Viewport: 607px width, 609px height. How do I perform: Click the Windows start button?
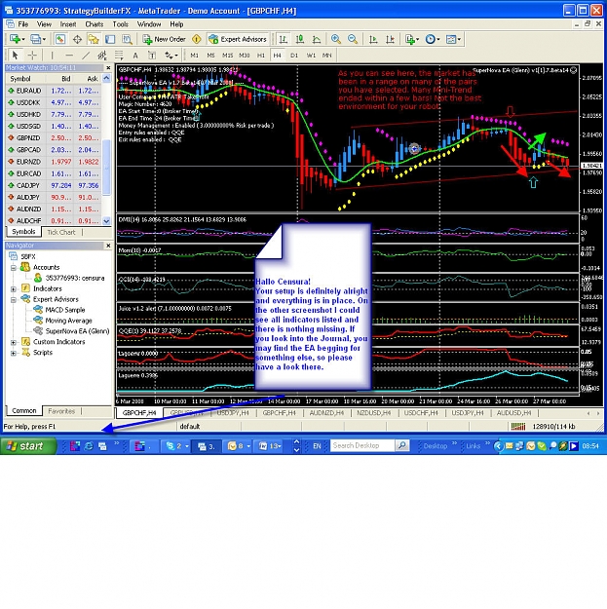[28, 446]
